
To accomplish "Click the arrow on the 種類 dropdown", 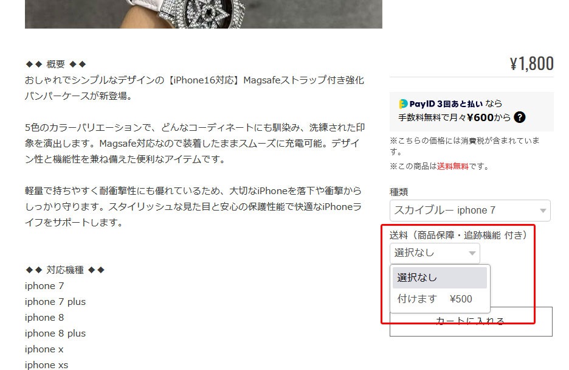I will tap(543, 211).
